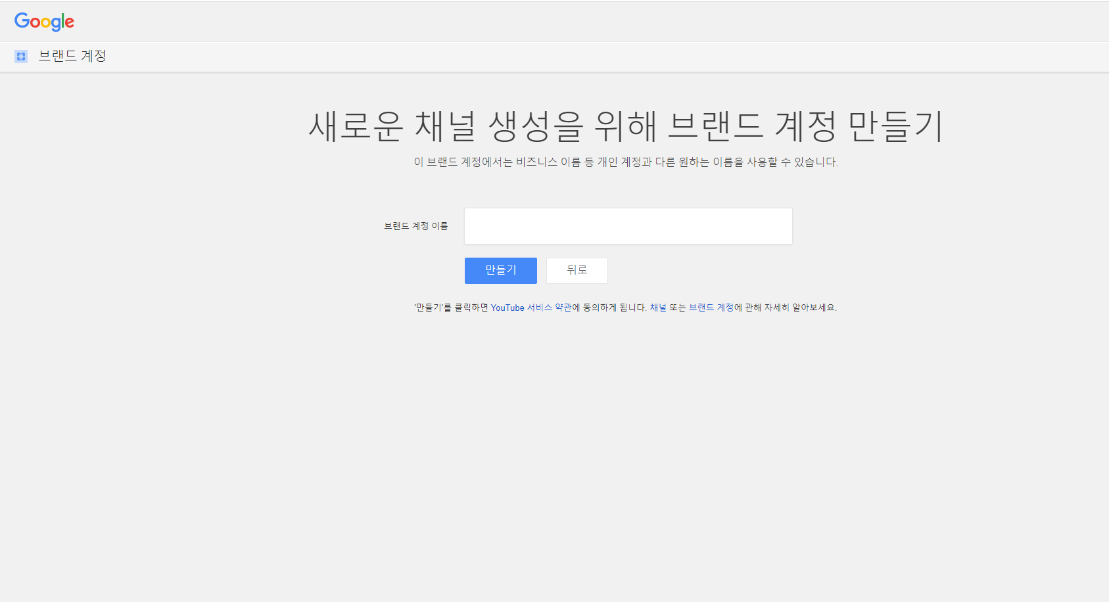Screen dimensions: 1109x602
Task: Click the 브랜드 계정 이름 field label
Action: 416,226
